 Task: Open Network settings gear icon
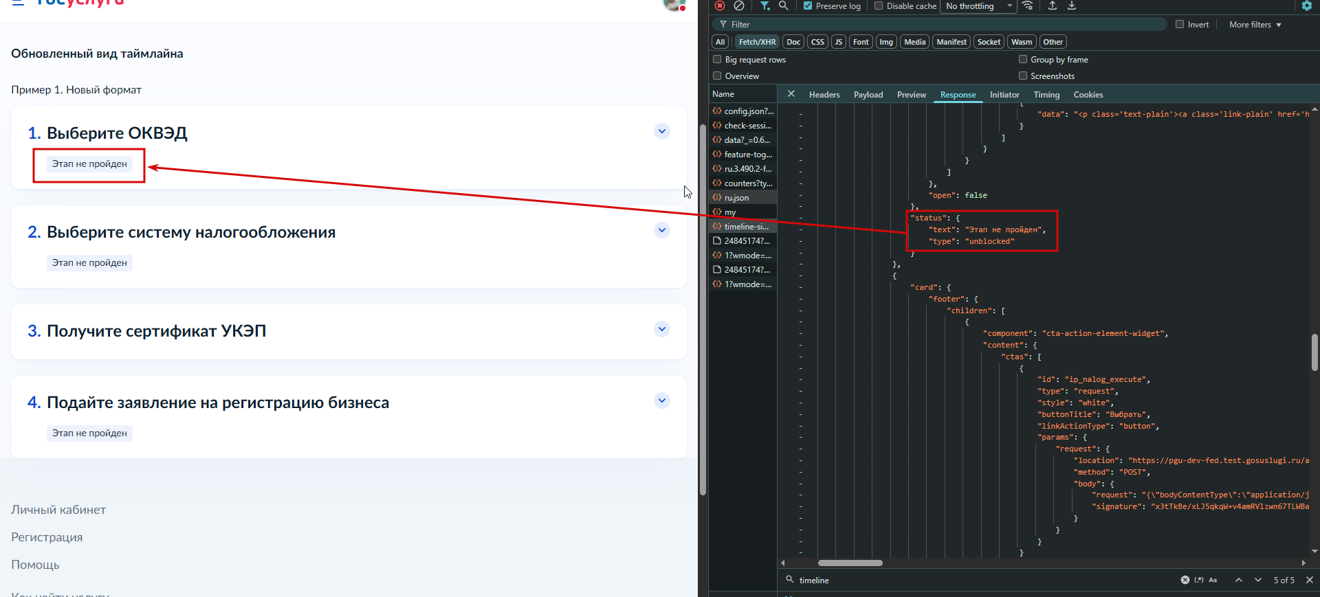[x=1307, y=5]
